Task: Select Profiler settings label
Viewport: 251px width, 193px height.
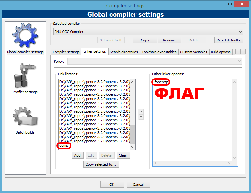Action: [x=25, y=92]
